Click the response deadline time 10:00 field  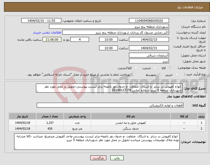click(108, 39)
